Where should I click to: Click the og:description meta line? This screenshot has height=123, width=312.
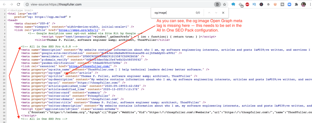click(166, 79)
